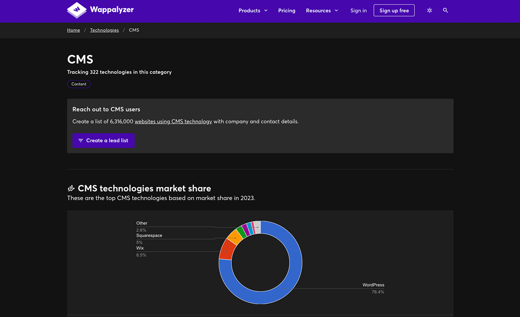Toggle the light/dark theme sun icon
This screenshot has height=317, width=520.
(x=429, y=10)
